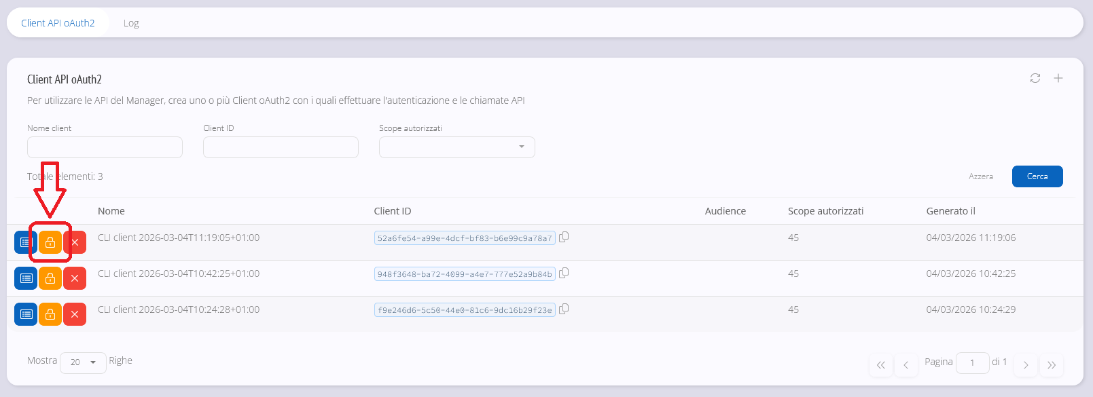Delete the client created at 10:24:28
The height and width of the screenshot is (397, 1093).
pyautogui.click(x=75, y=314)
